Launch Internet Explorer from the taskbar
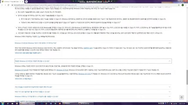Viewport: 188px width, 105px height. [x=8, y=104]
